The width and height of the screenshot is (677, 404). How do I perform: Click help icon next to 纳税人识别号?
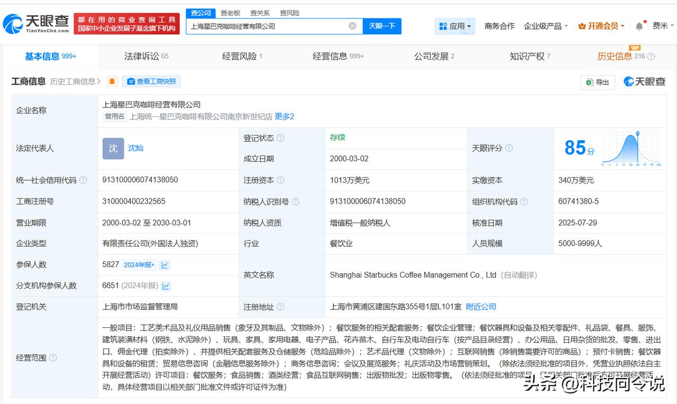click(x=295, y=201)
